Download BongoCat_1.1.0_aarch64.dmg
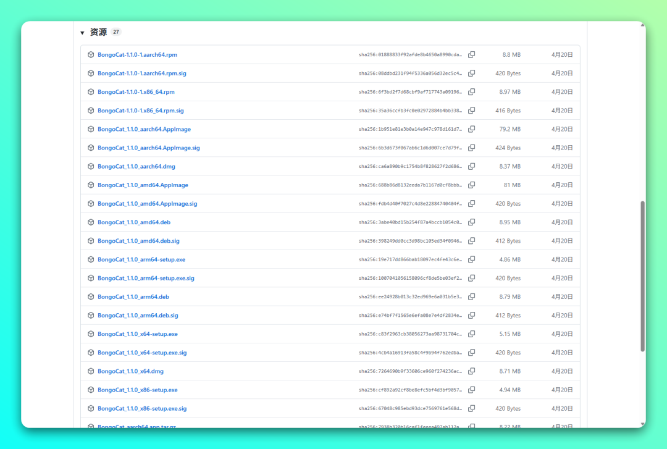 tap(136, 166)
